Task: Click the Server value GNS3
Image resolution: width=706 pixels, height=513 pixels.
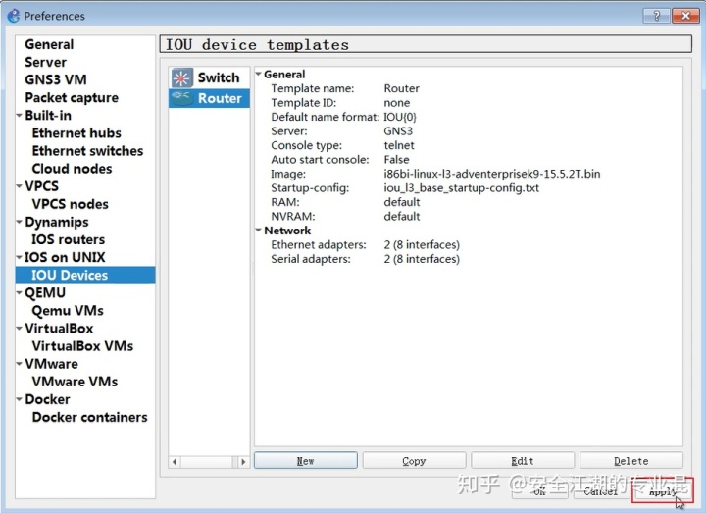Action: pos(398,131)
